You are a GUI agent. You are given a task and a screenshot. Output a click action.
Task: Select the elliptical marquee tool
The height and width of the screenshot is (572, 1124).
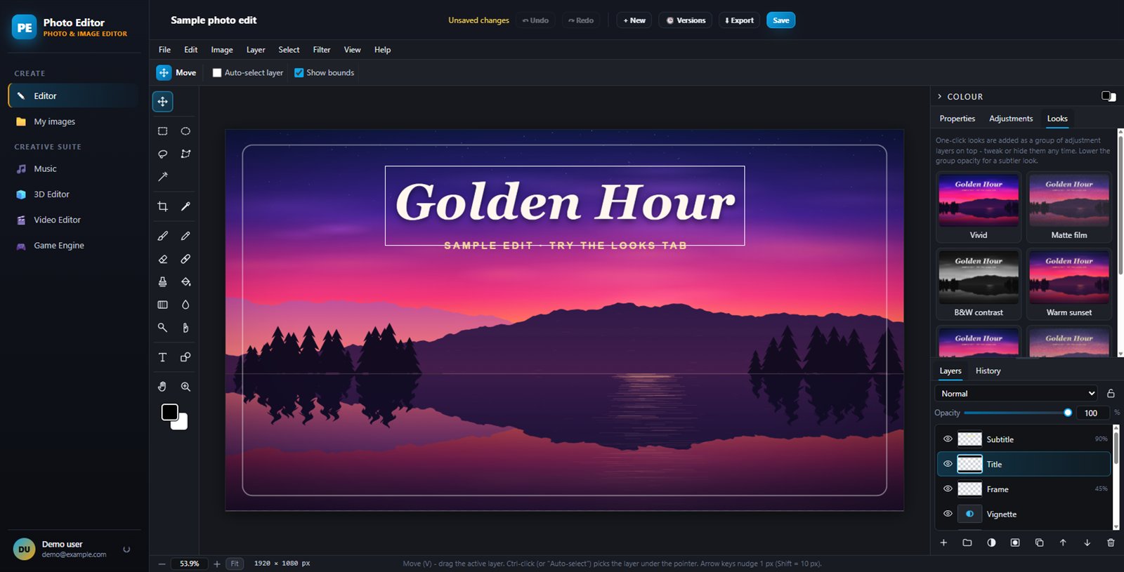pos(185,131)
